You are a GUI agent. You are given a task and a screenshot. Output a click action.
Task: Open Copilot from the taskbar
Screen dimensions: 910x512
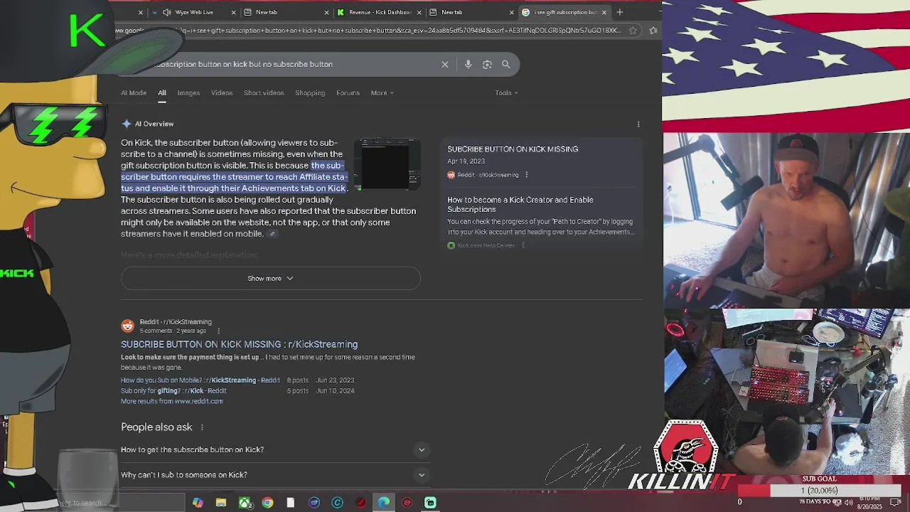(x=198, y=503)
